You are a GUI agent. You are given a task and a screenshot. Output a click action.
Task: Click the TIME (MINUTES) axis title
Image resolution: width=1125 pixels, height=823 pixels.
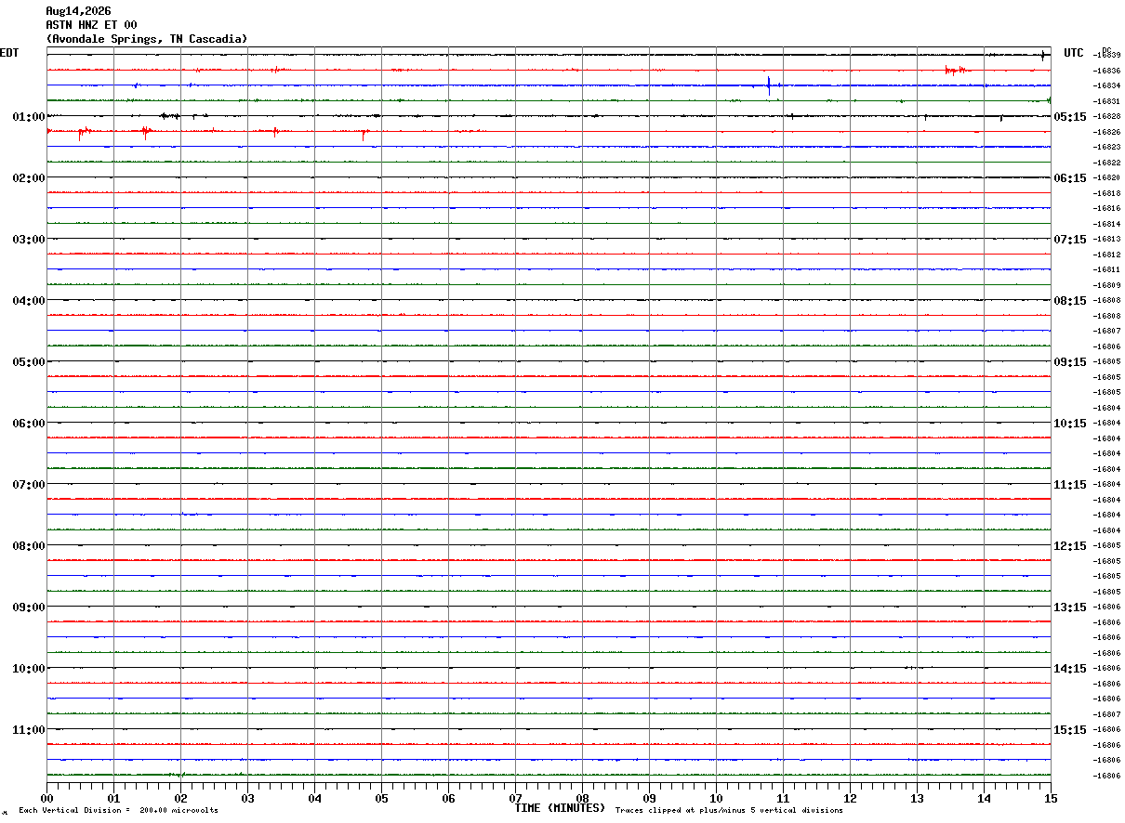[560, 808]
